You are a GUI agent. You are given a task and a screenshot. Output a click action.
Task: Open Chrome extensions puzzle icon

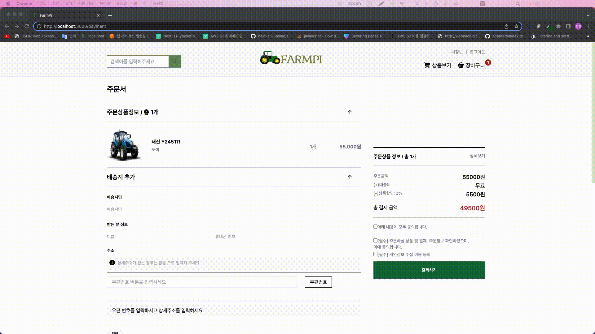tap(558, 26)
